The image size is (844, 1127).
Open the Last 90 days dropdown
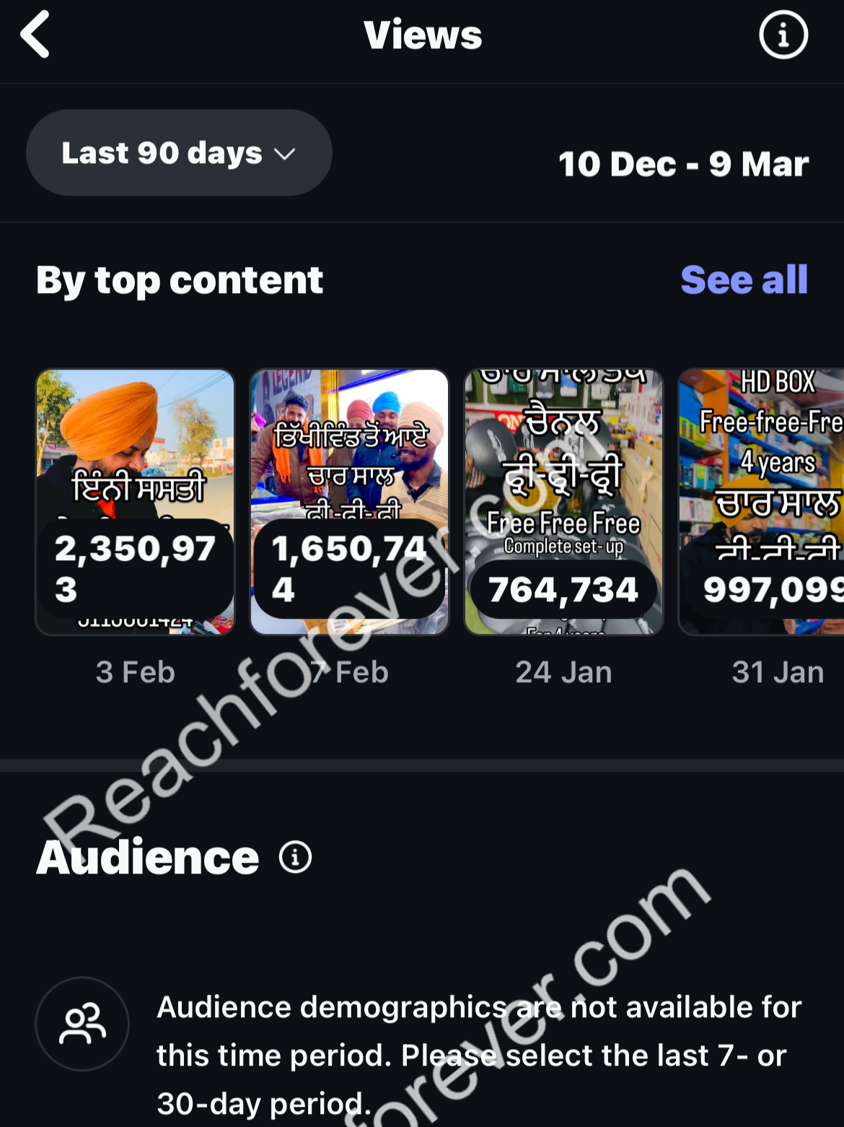179,152
